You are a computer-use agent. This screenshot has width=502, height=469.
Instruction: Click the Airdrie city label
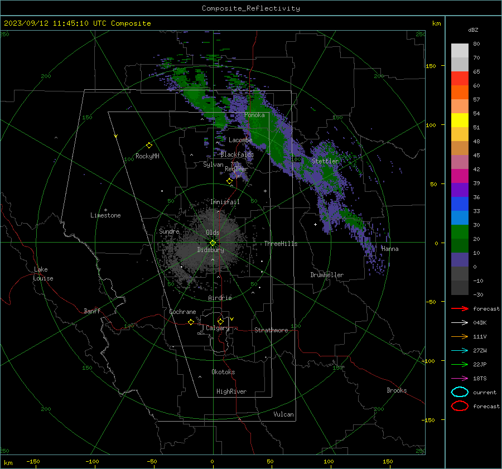point(220,298)
